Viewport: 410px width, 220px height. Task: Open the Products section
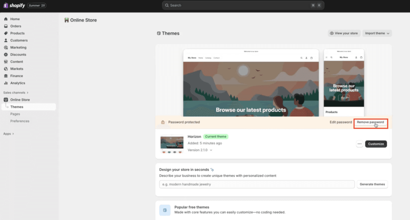pos(17,33)
